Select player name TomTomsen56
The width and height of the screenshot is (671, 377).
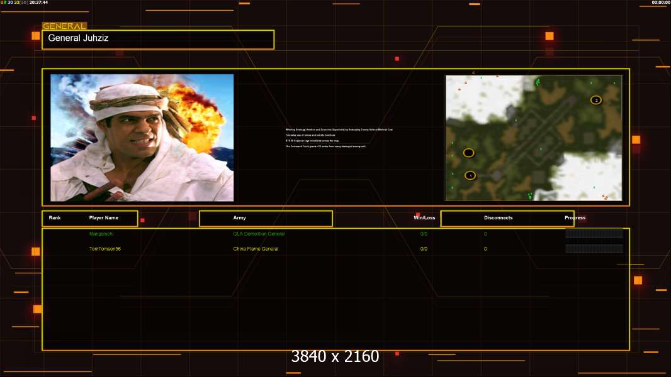pos(105,249)
